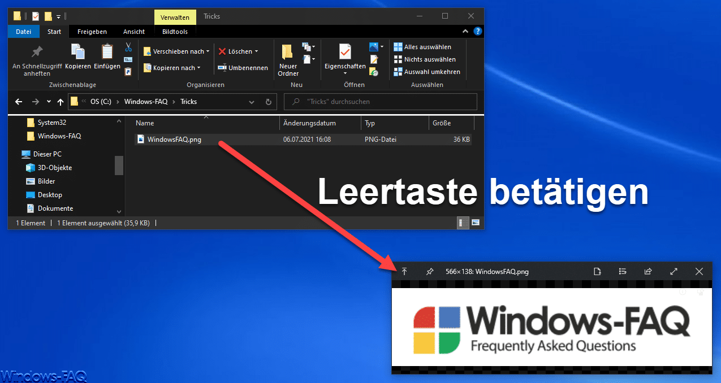The width and height of the screenshot is (721, 383).
Task: Switch to the Ansicht ribbon tab
Action: pyautogui.click(x=133, y=32)
